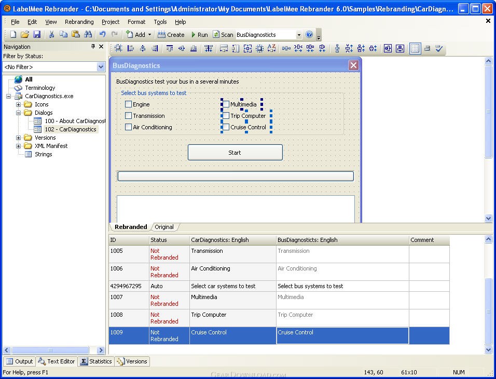Check the Transmission checkbox
Screen dimensions: 496x379
click(128, 116)
